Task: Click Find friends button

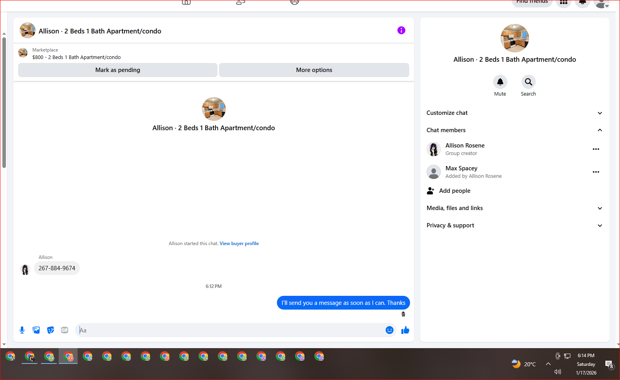Action: [532, 2]
